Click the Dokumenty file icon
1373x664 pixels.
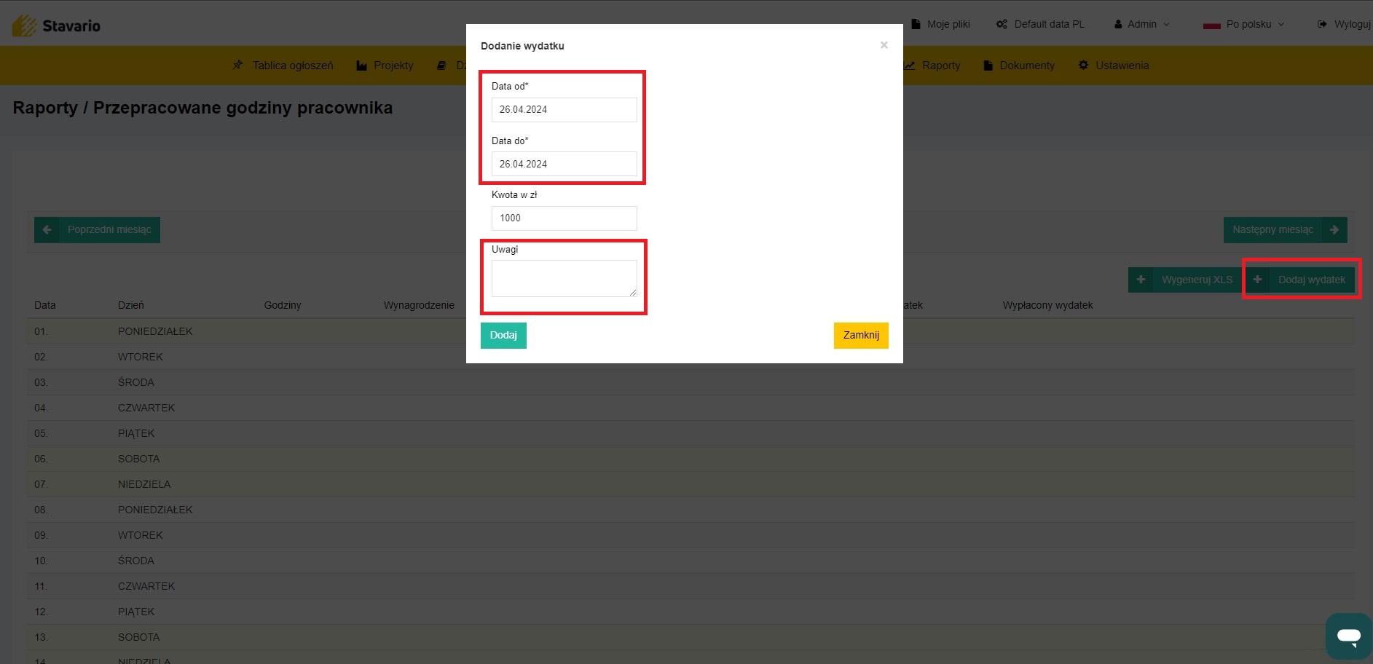coord(988,66)
